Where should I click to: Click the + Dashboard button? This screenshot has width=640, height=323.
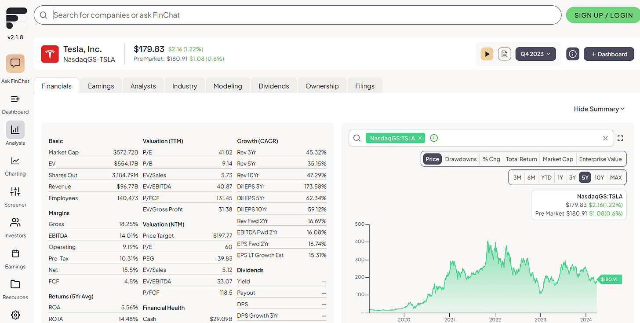pyautogui.click(x=609, y=54)
